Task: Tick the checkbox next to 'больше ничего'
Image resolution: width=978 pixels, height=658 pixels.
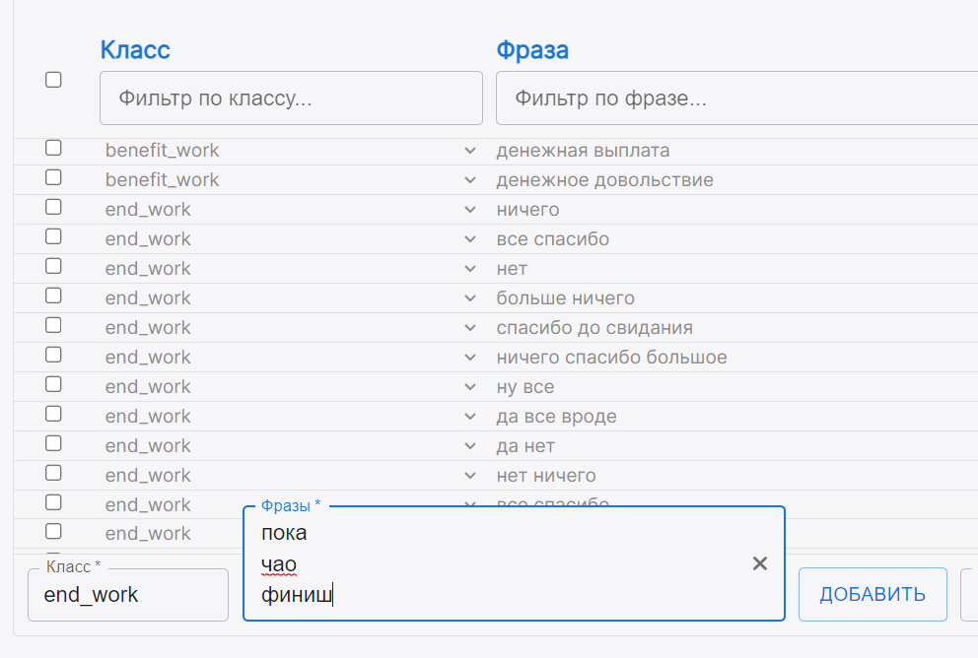Action: 53,296
